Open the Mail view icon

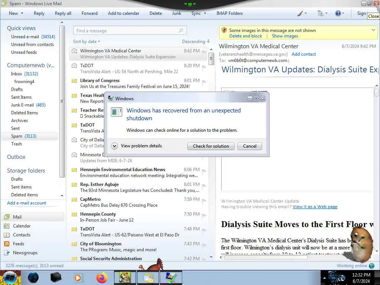pyautogui.click(x=7, y=217)
